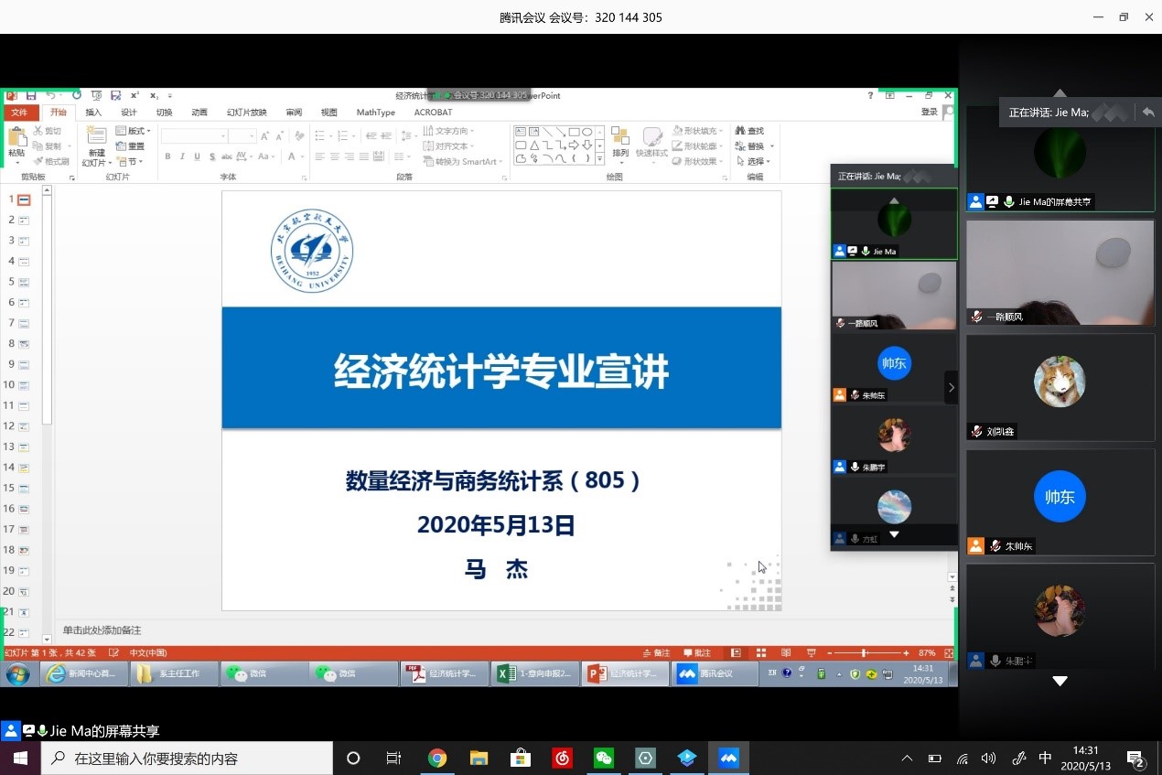Open WeChat from the Windows taskbar
The width and height of the screenshot is (1162, 775).
pos(604,759)
